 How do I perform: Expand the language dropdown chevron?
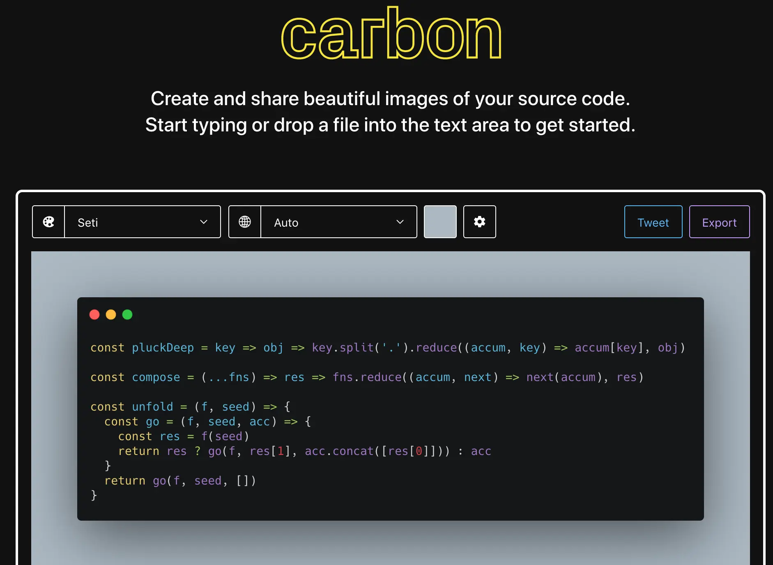(x=400, y=222)
